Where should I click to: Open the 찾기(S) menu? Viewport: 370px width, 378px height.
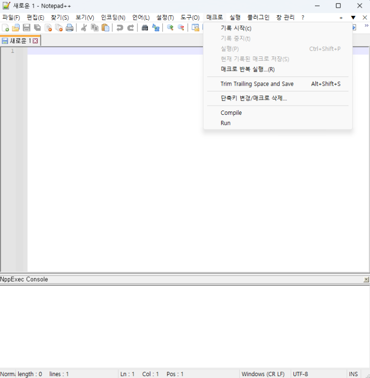pos(60,18)
